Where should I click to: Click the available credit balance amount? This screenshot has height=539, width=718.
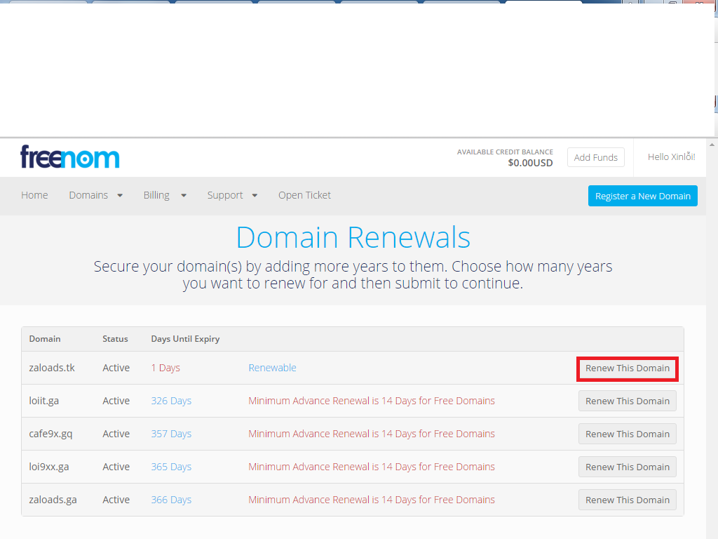[530, 163]
